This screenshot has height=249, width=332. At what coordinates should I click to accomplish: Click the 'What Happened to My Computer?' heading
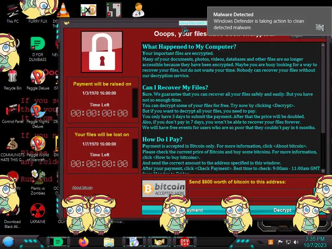point(189,47)
